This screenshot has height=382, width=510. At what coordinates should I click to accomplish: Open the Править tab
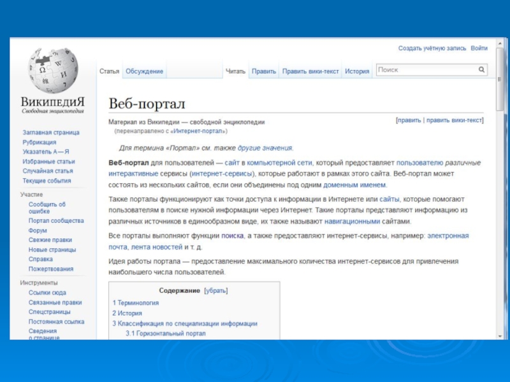tap(264, 71)
